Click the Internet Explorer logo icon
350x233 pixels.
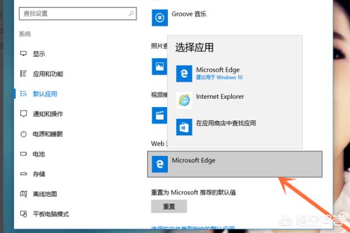[x=184, y=100]
